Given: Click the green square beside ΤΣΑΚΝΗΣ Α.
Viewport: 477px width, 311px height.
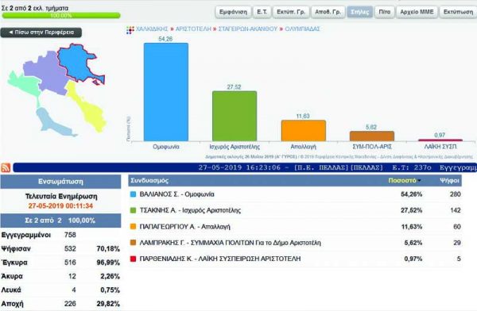Looking at the screenshot, I should [133, 210].
